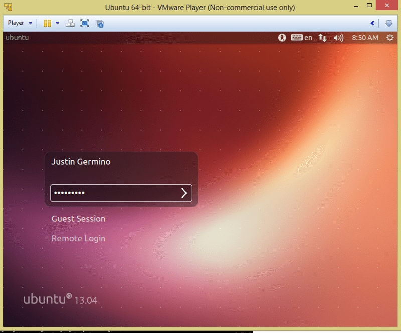Open Unity mode icon in toolbar
The height and width of the screenshot is (333, 401).
pyautogui.click(x=99, y=23)
